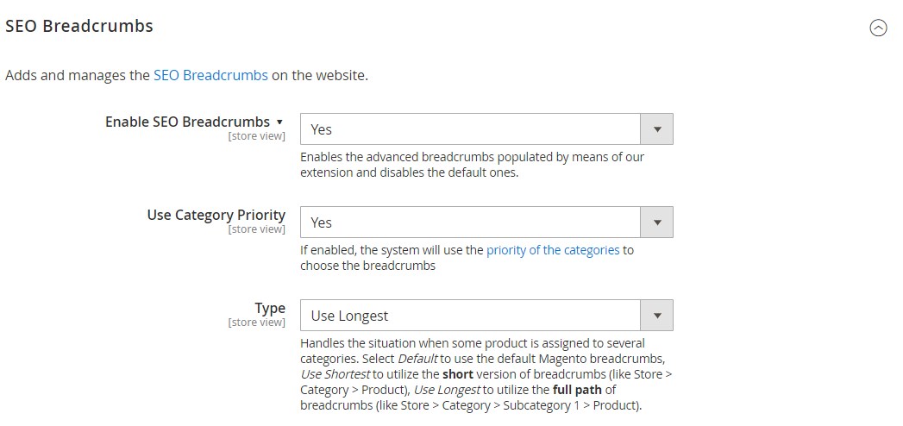Follow the priority of the categories link
Image resolution: width=903 pixels, height=426 pixels.
click(x=553, y=250)
